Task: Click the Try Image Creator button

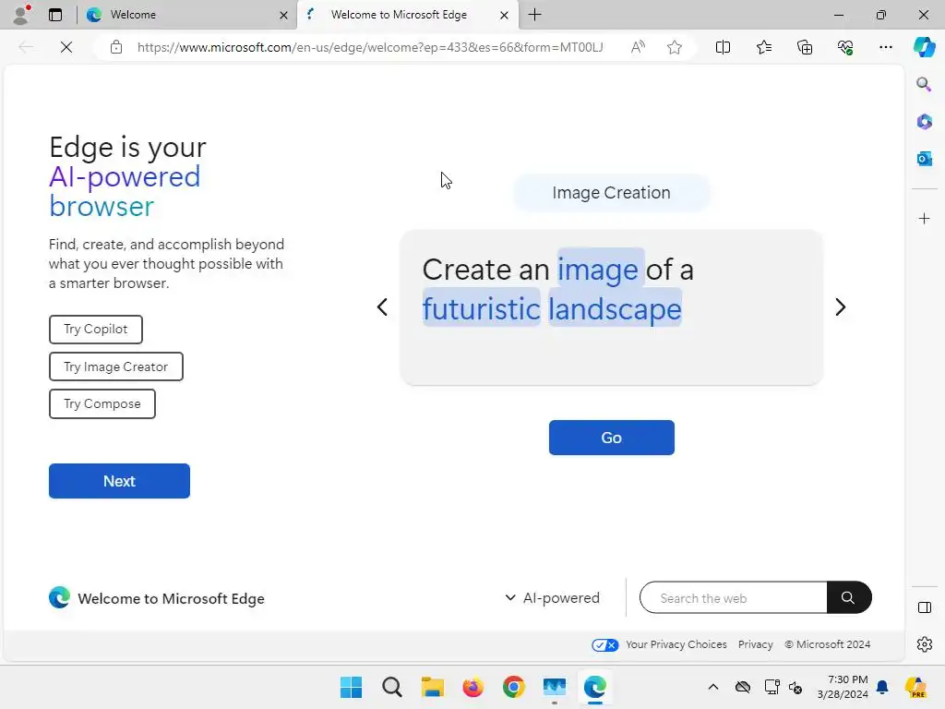Action: 115,367
